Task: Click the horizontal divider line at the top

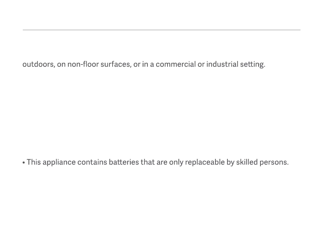Action: tap(161, 30)
